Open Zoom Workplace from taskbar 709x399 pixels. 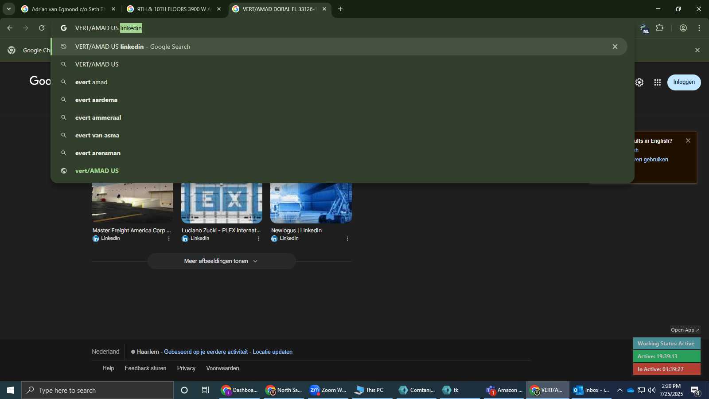328,390
